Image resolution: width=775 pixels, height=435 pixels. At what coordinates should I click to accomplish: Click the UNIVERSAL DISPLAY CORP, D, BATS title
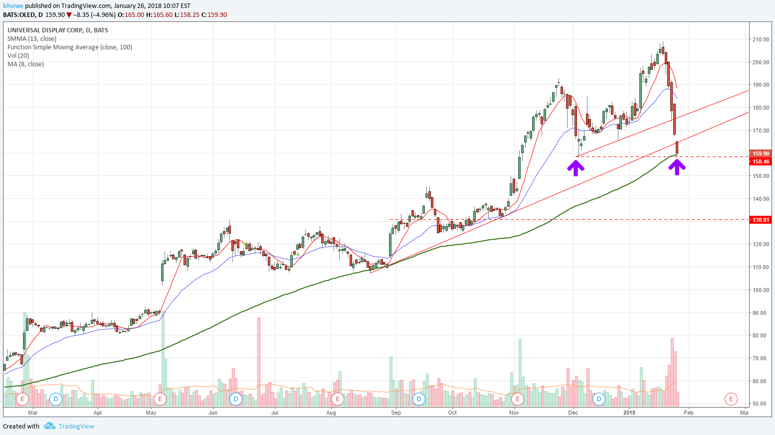[58, 30]
